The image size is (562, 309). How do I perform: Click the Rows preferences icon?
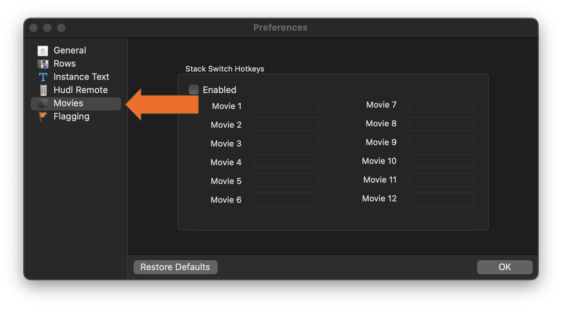coord(43,64)
